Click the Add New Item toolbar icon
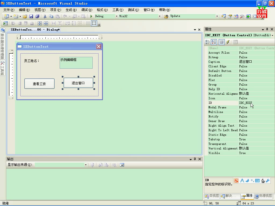This screenshot has width=275, height=206. (x=16, y=16)
